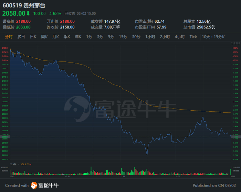Click the current price 2058.00
The image size is (241, 192).
pos(14,13)
